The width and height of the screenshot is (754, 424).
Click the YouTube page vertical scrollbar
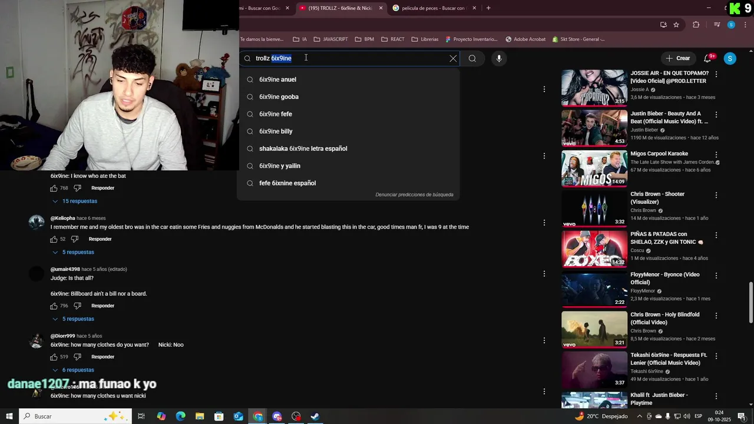pyautogui.click(x=750, y=302)
